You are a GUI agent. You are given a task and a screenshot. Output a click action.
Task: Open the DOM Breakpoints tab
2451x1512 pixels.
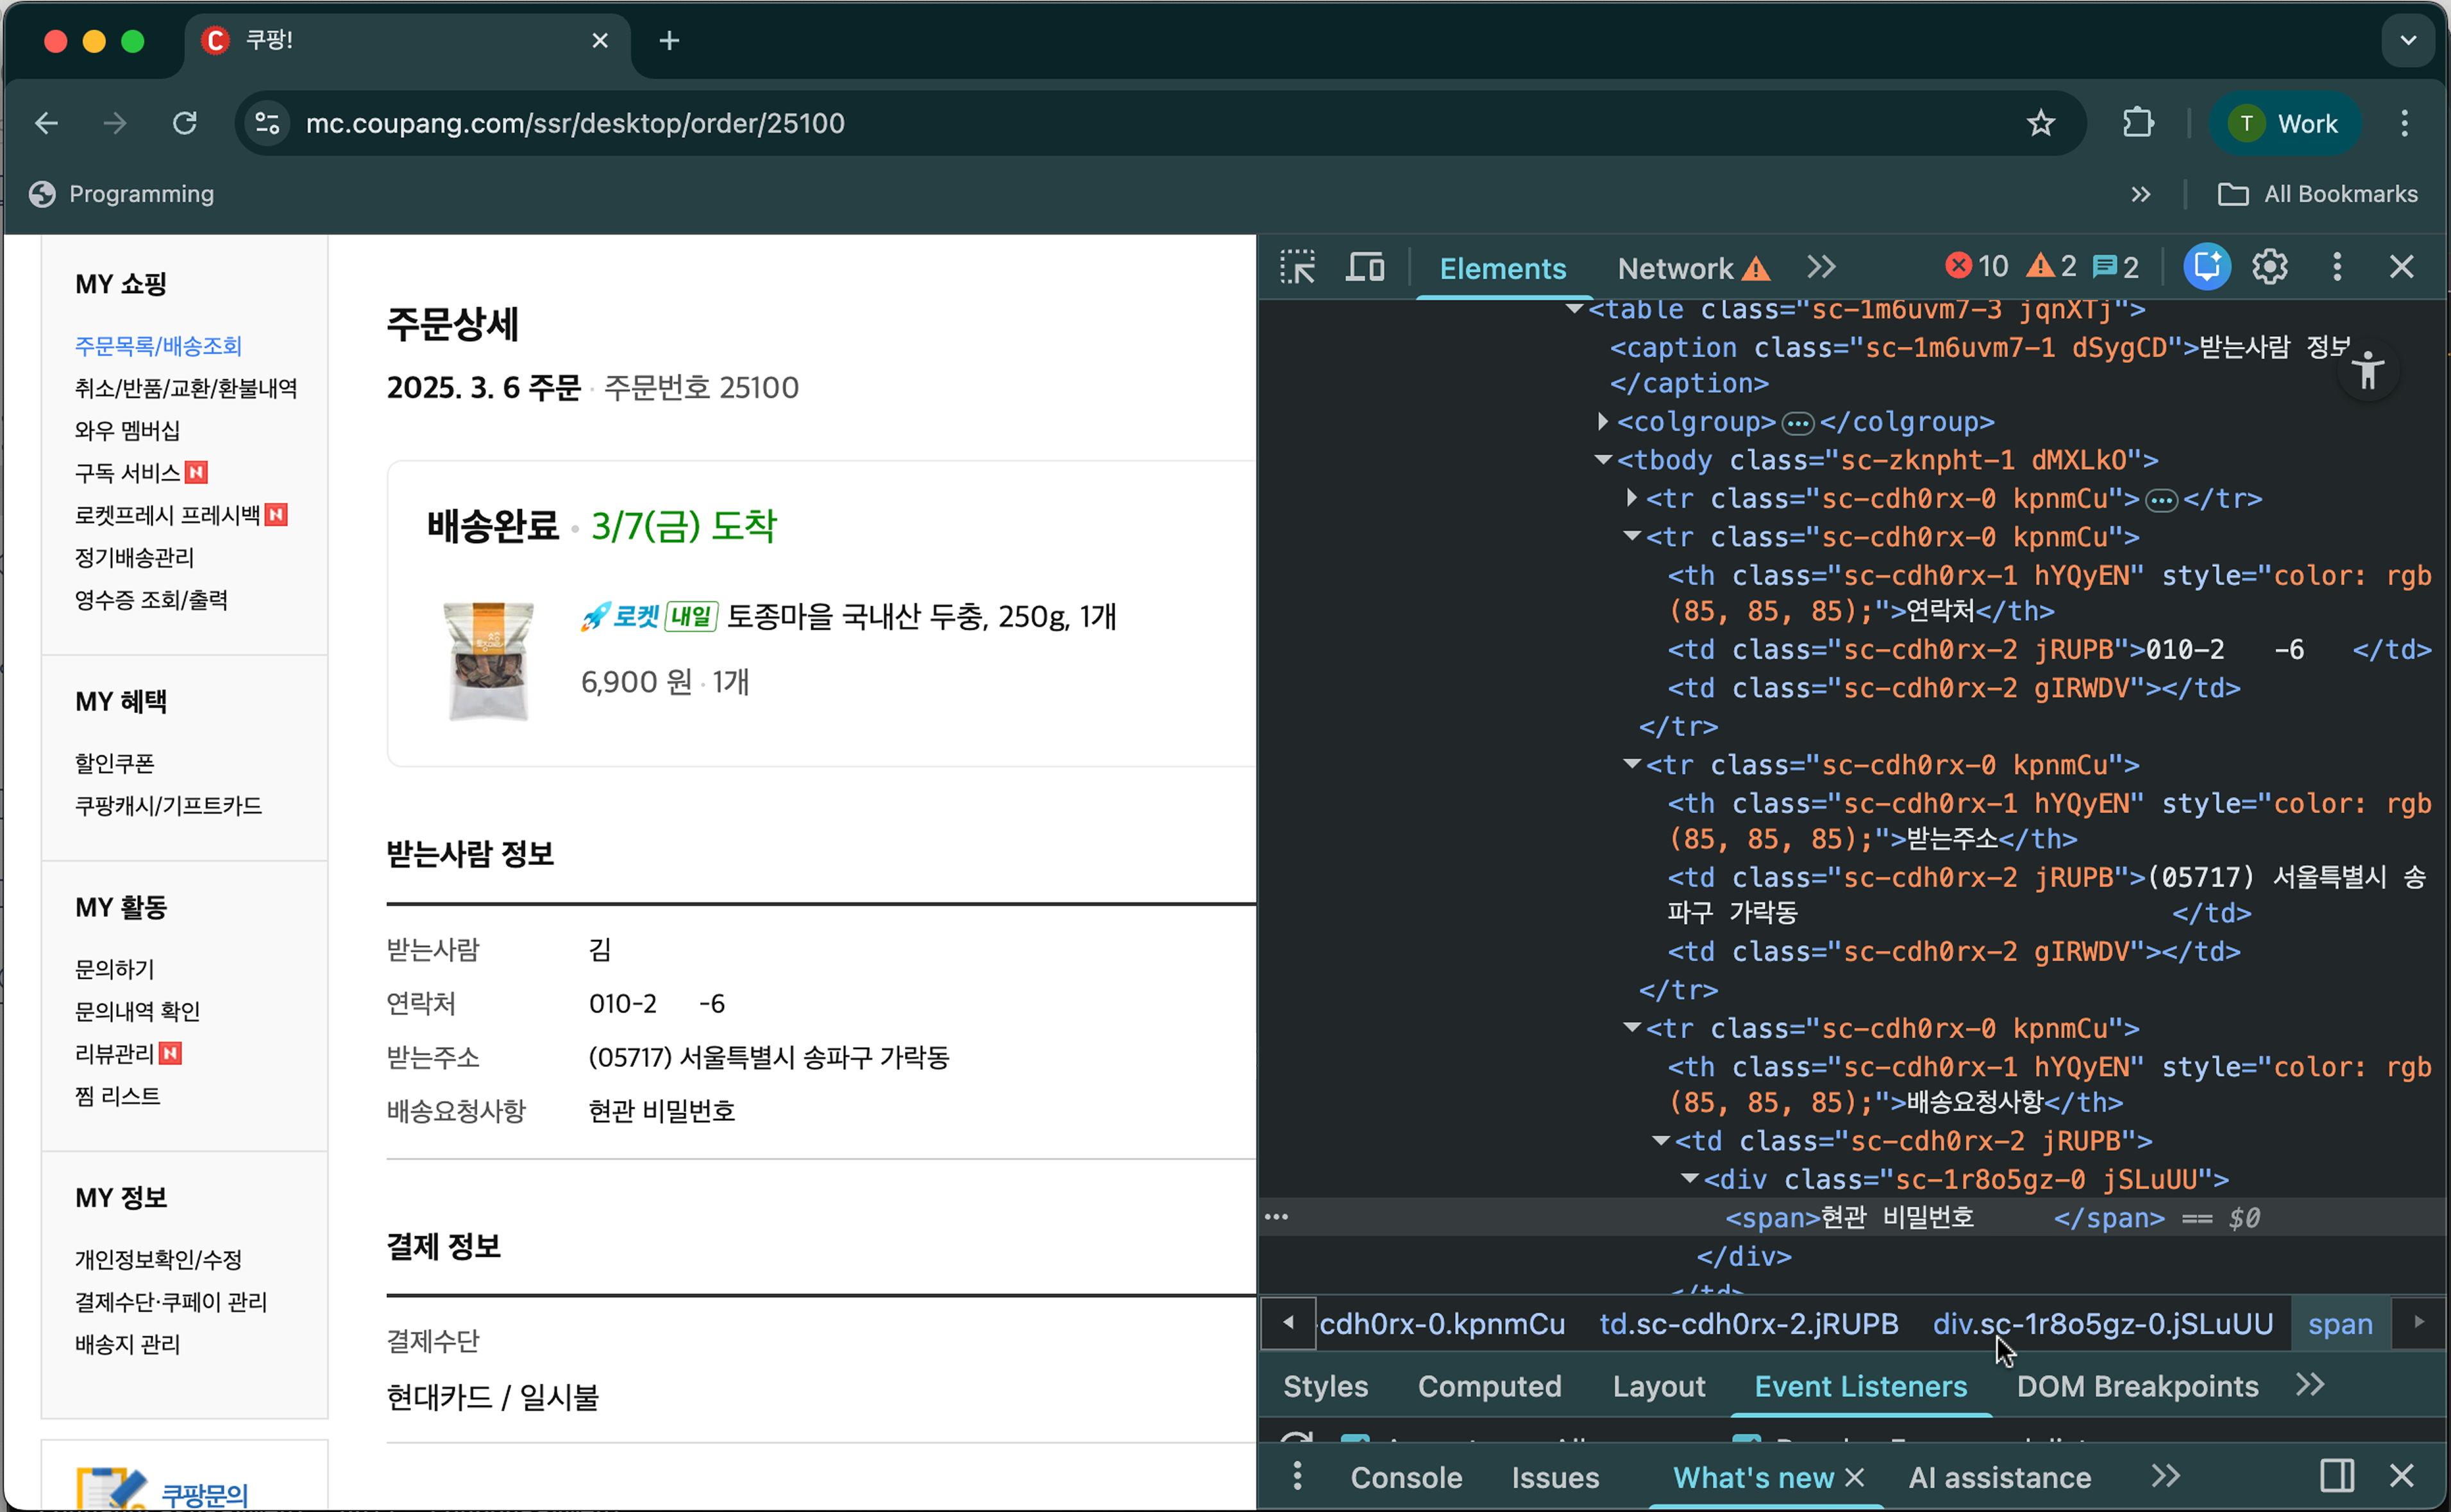coord(2137,1386)
